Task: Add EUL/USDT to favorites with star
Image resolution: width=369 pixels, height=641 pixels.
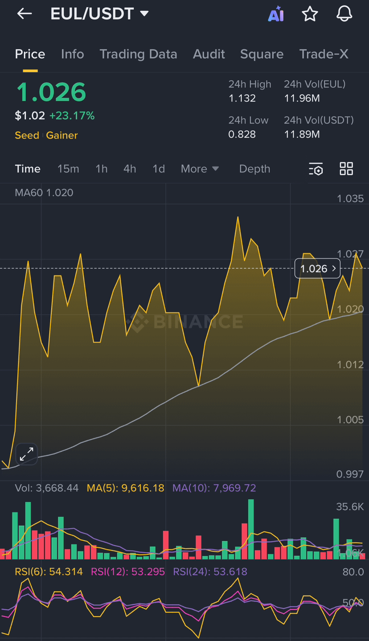Action: click(310, 14)
